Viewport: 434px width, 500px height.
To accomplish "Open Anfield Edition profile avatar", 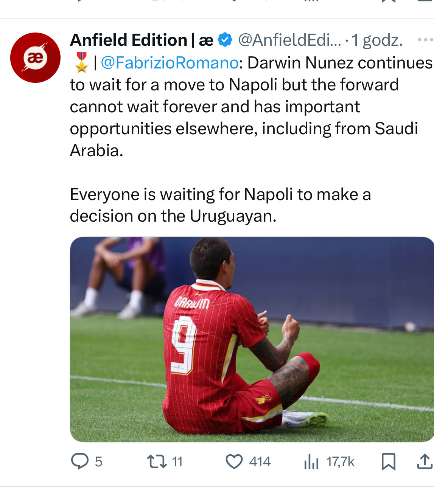I will (35, 57).
